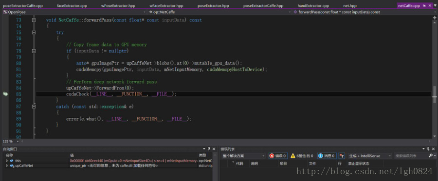Open the 自动窗口 panel options dropdown
Image resolution: width=438 pixels, height=181 pixels.
coord(204,149)
